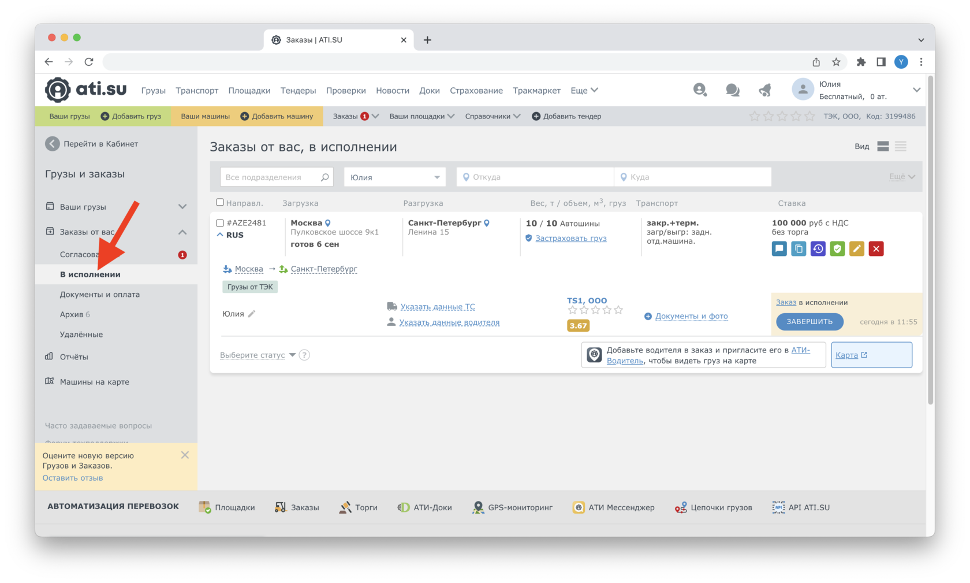Click help question mark near status
The image size is (970, 583).
click(x=305, y=355)
